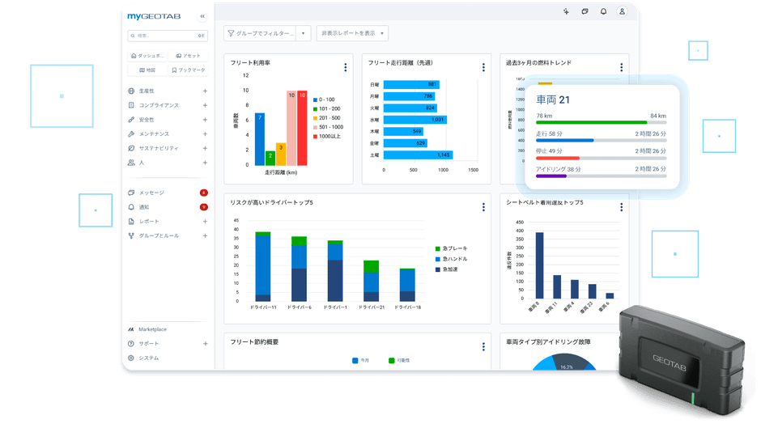Select メンテナンス menu label
This screenshot has height=428, width=761.
coord(155,134)
